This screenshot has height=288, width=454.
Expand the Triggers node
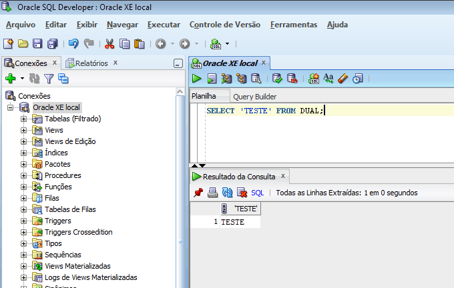tap(23, 221)
